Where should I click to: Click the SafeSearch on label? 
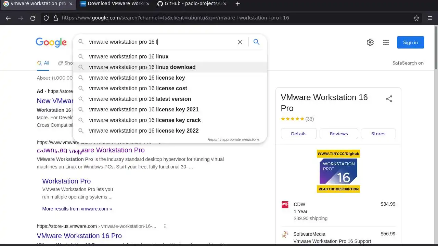click(x=408, y=63)
